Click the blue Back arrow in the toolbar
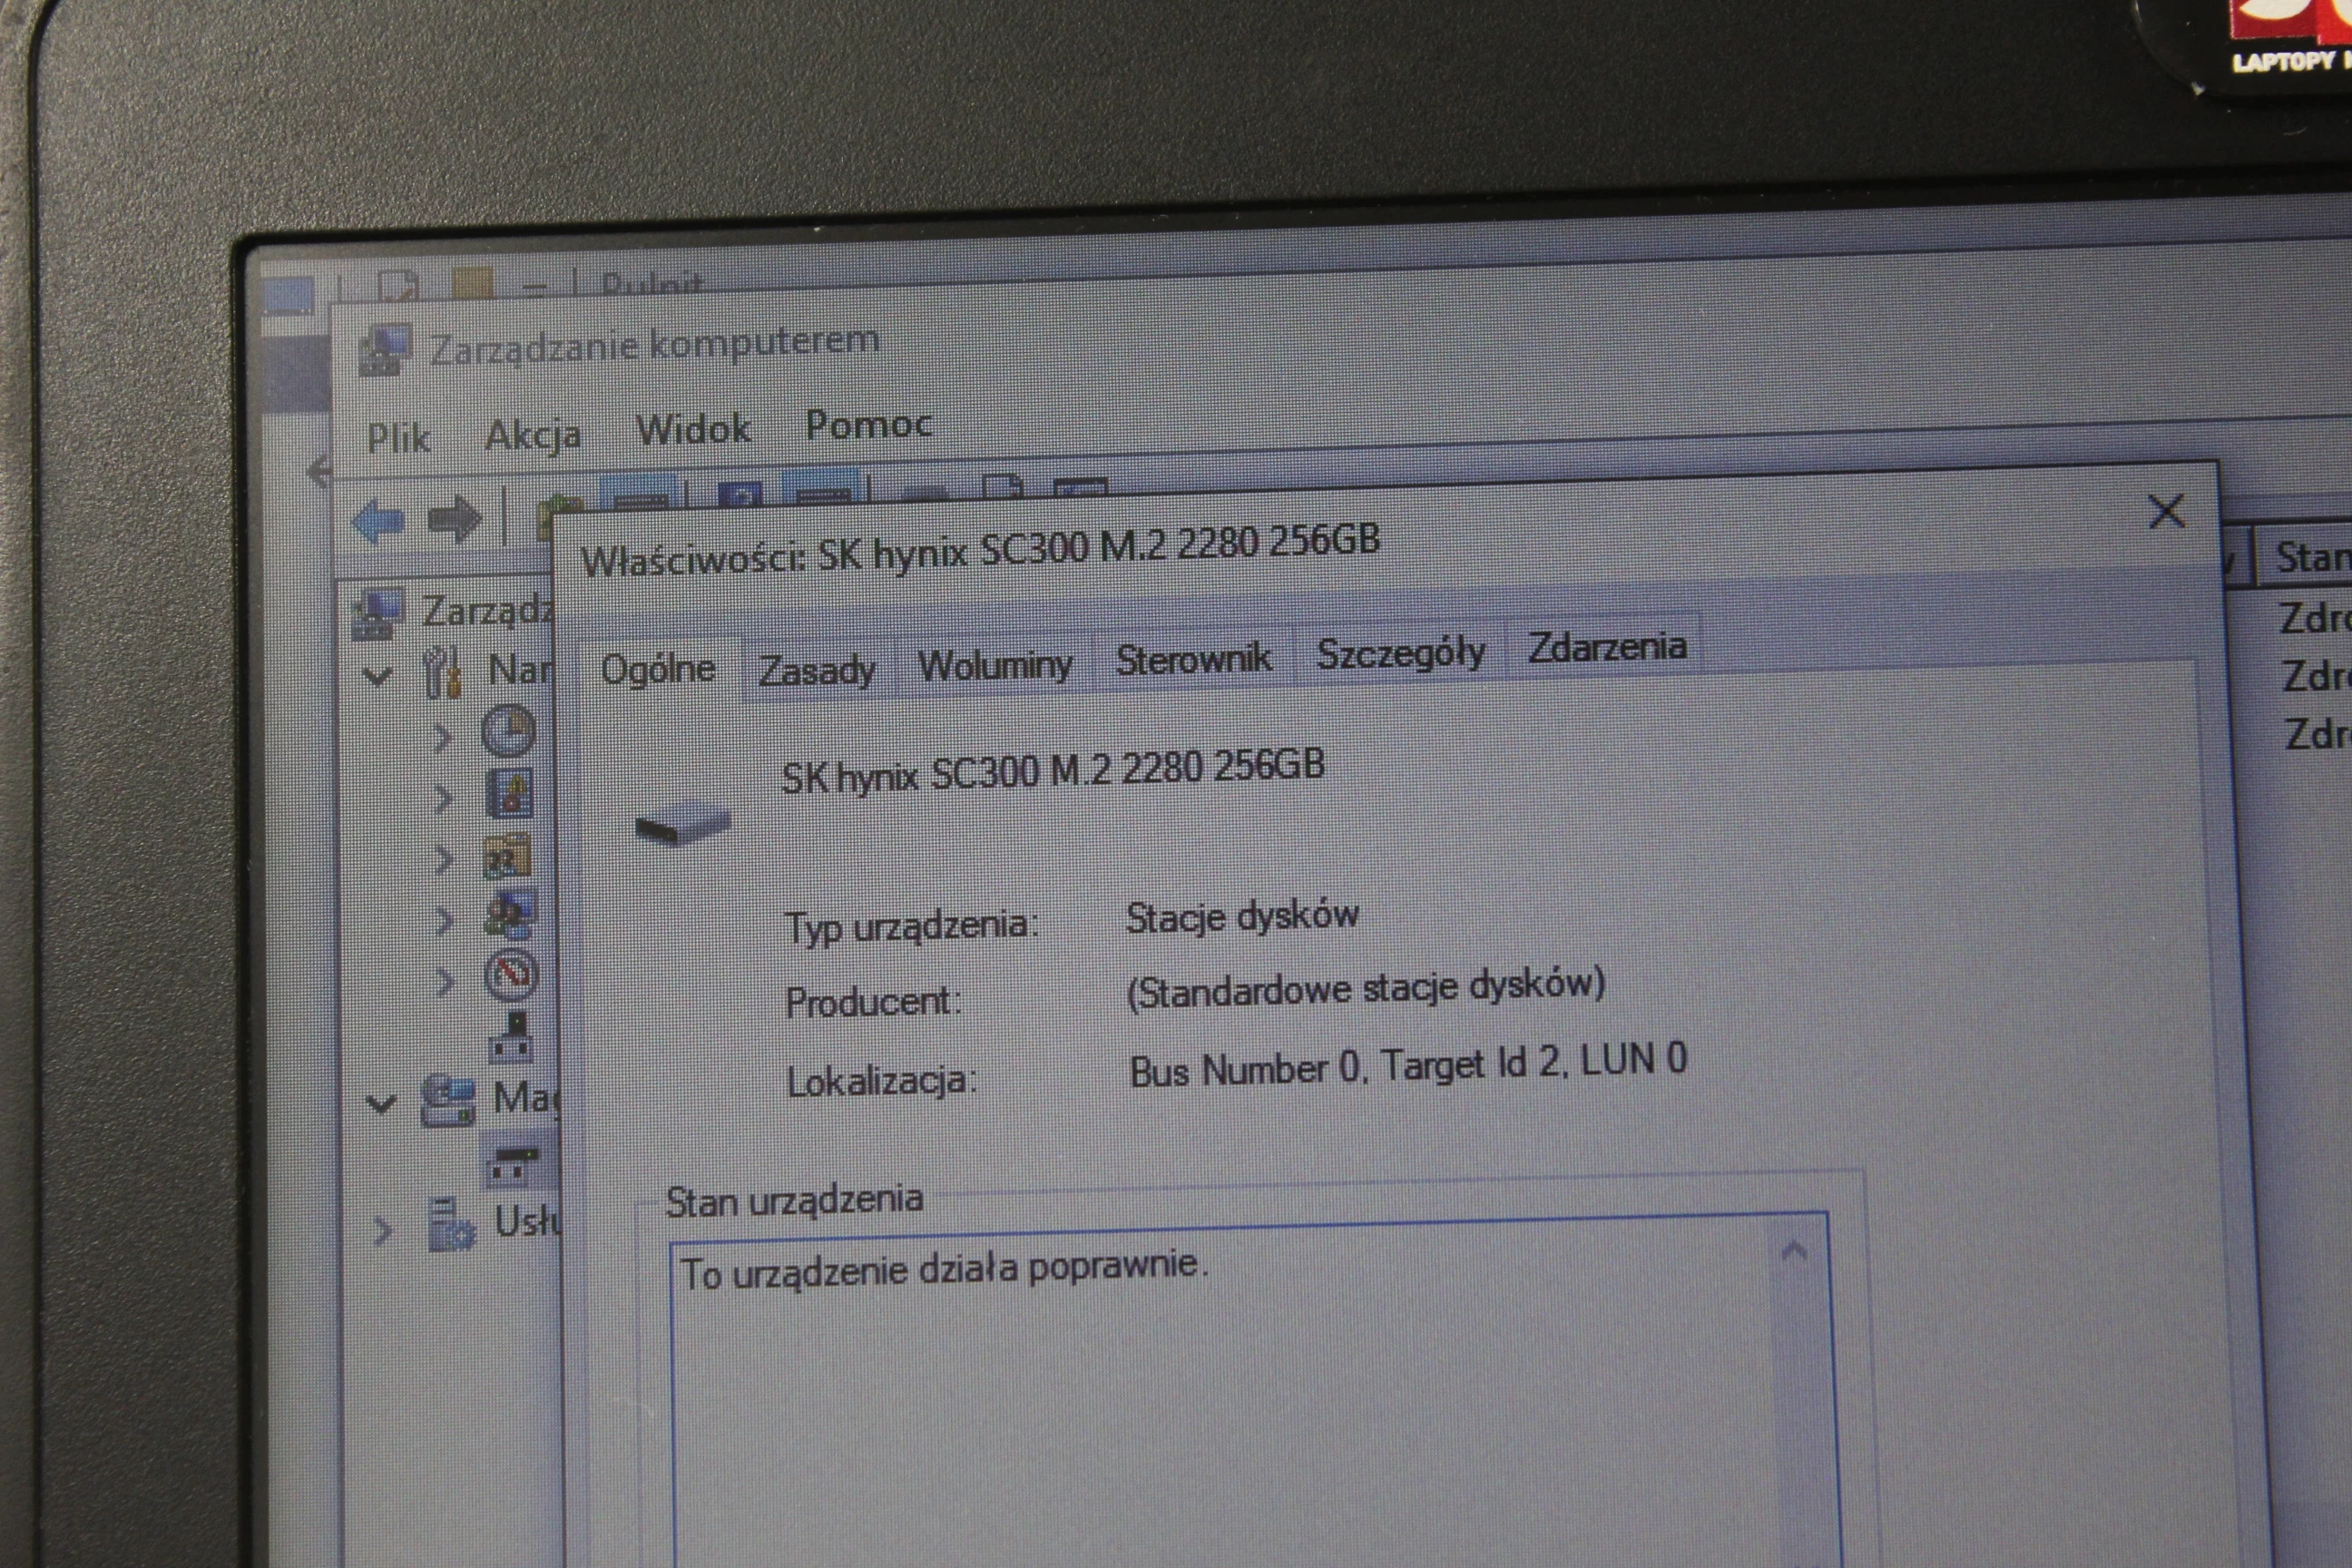The width and height of the screenshot is (2352, 1568). tap(379, 521)
